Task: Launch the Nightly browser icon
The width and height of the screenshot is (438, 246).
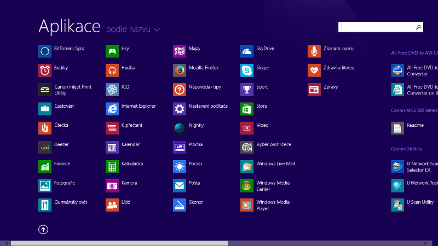Action: click(x=179, y=128)
